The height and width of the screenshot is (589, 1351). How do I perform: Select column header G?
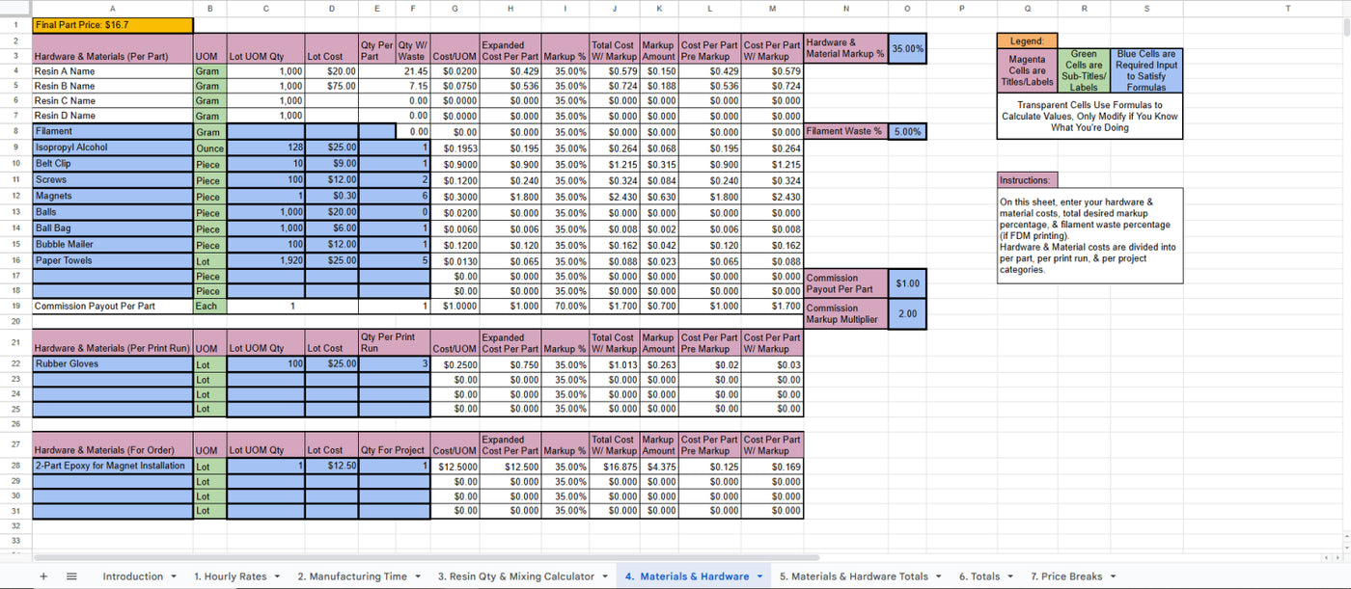(x=455, y=9)
